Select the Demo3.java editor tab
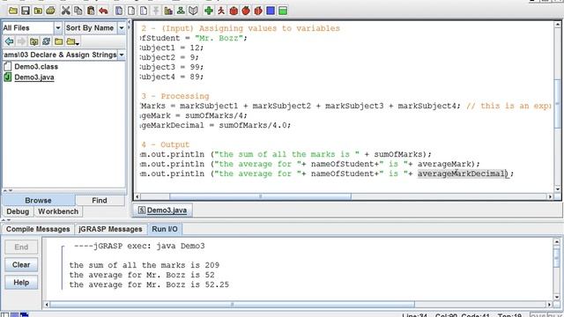Image resolution: width=564 pixels, height=317 pixels. click(x=162, y=210)
